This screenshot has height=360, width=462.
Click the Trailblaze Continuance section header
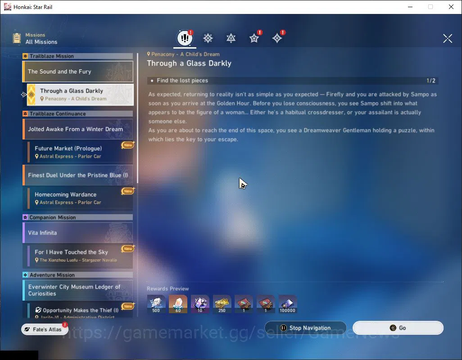[78, 113]
